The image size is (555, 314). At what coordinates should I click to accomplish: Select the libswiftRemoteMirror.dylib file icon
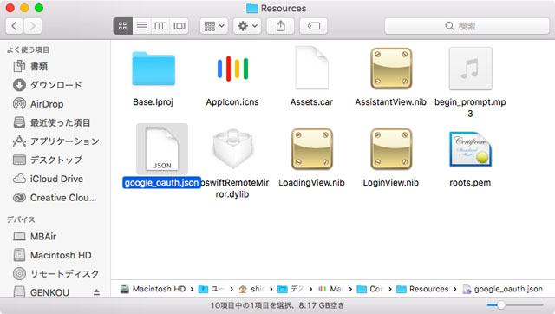(x=232, y=148)
